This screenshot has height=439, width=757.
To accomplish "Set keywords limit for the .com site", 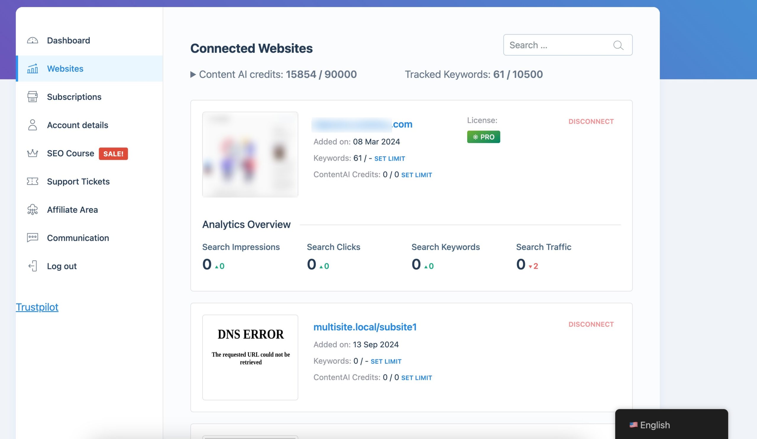I will (x=389, y=159).
